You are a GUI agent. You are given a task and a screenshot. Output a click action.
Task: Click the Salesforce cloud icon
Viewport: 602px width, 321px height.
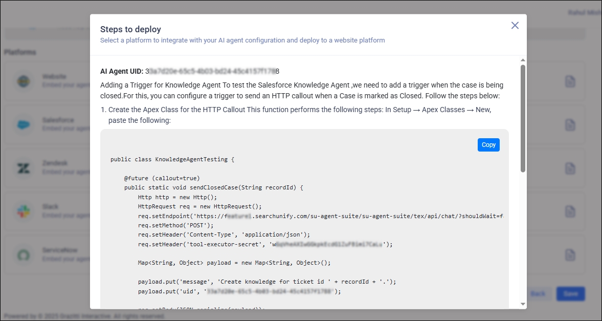24,124
